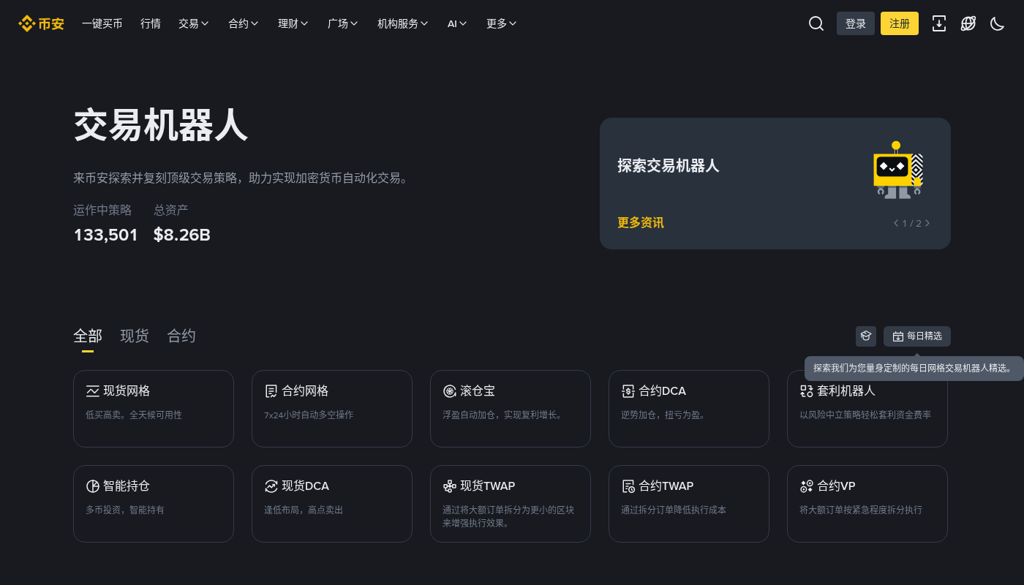
Task: Click the 合约TWAP card icon
Action: pos(628,486)
